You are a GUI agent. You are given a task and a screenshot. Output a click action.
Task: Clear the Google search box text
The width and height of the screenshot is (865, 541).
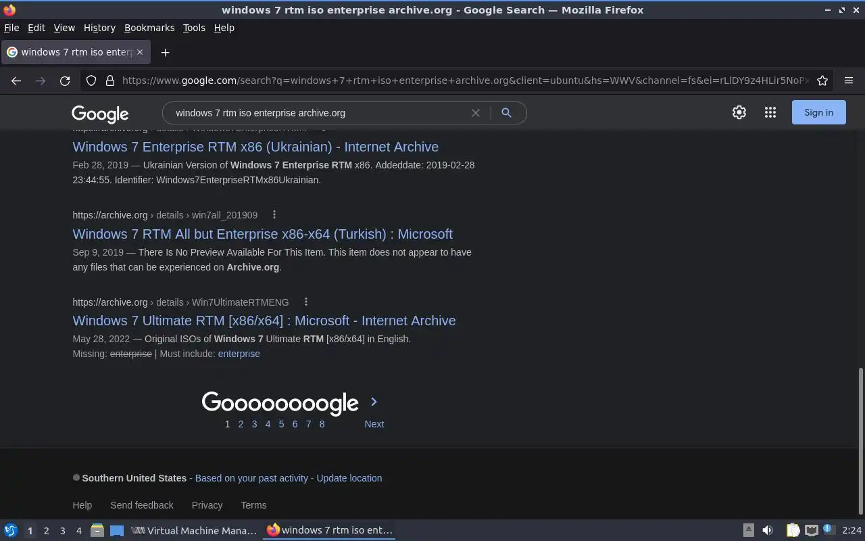pyautogui.click(x=476, y=113)
